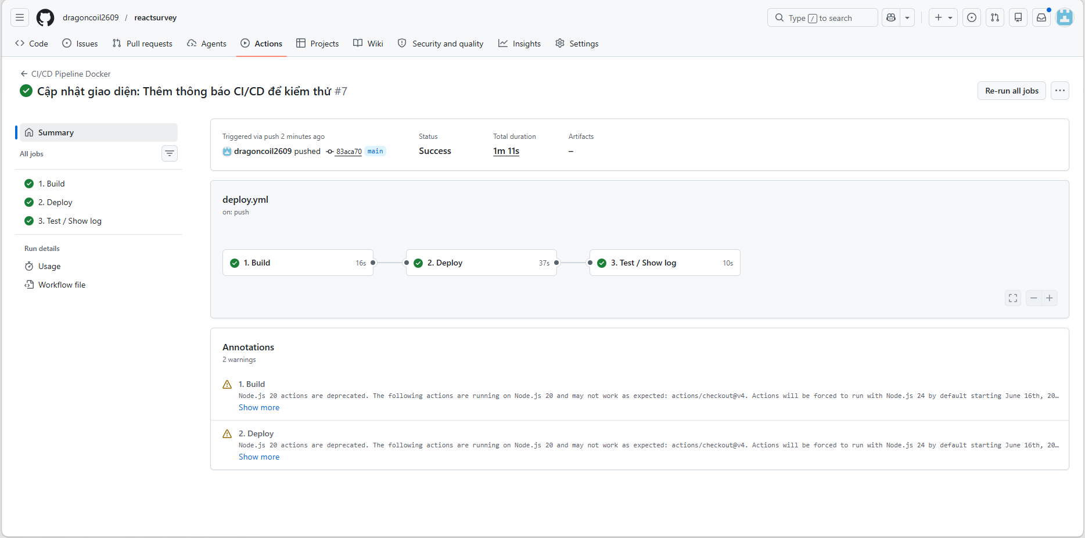Go to the GitHub homepage logo
Viewport: 1085px width, 538px height.
coord(45,17)
